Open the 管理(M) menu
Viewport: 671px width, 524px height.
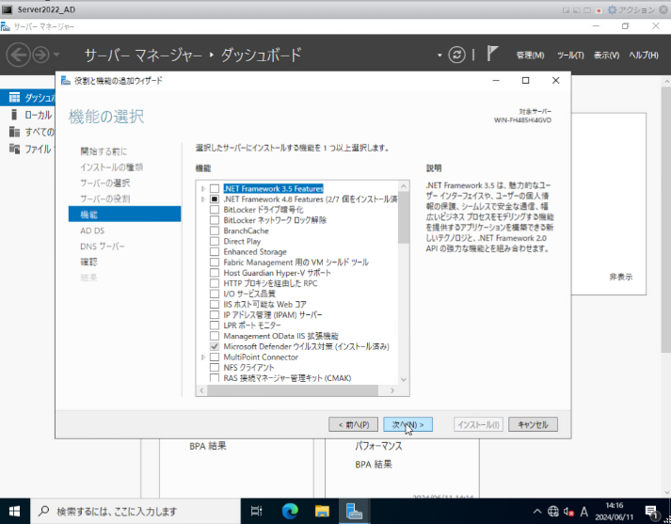[x=530, y=56]
